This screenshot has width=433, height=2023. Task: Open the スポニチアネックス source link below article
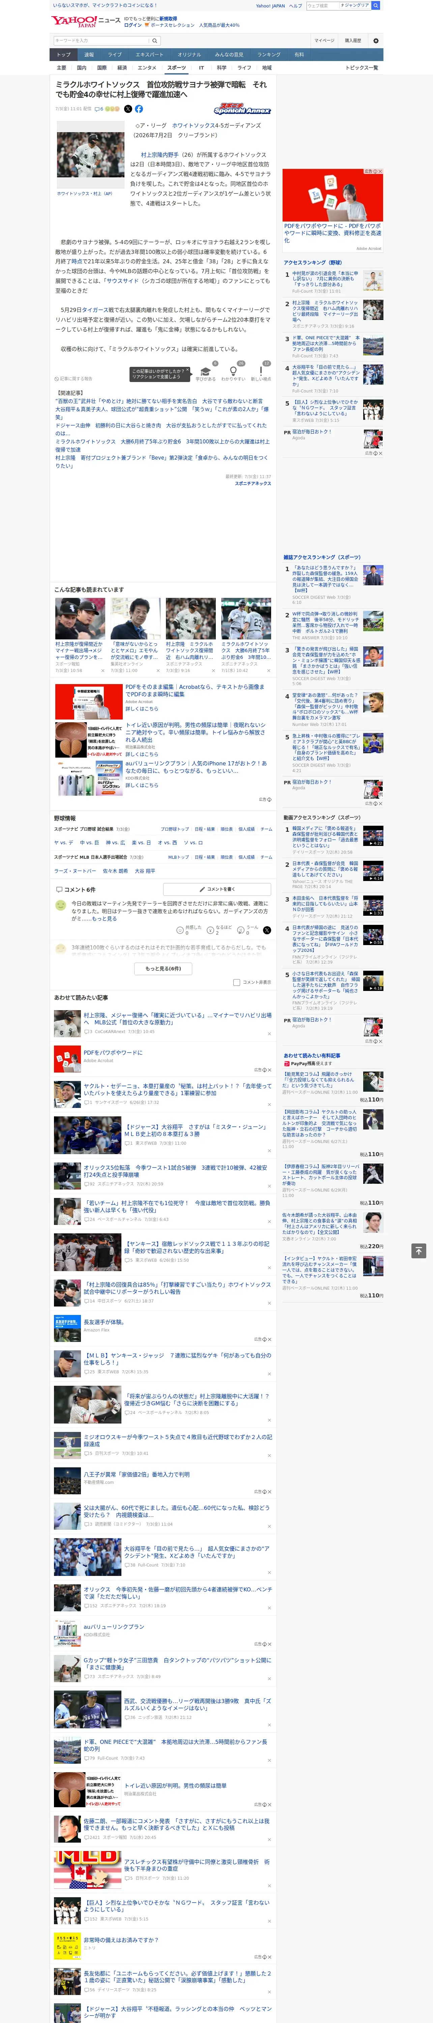coord(252,484)
